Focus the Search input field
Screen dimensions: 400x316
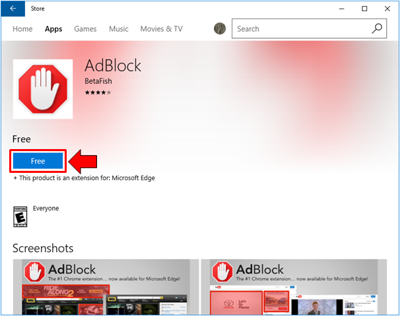pos(300,28)
